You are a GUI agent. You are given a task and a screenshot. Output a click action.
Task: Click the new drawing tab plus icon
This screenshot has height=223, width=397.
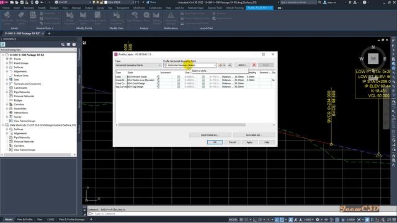pyautogui.click(x=49, y=33)
